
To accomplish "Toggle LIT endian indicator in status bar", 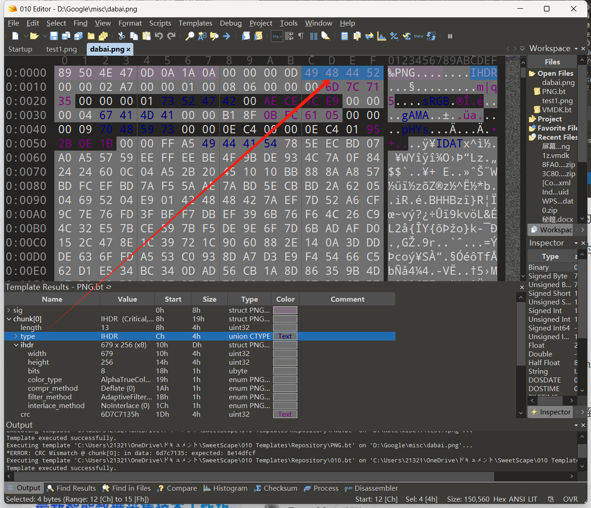I will [532, 499].
